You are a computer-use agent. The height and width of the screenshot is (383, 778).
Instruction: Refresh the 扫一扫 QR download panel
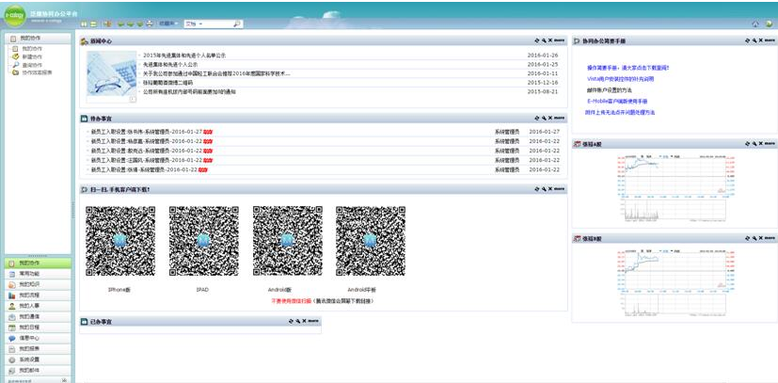(537, 189)
